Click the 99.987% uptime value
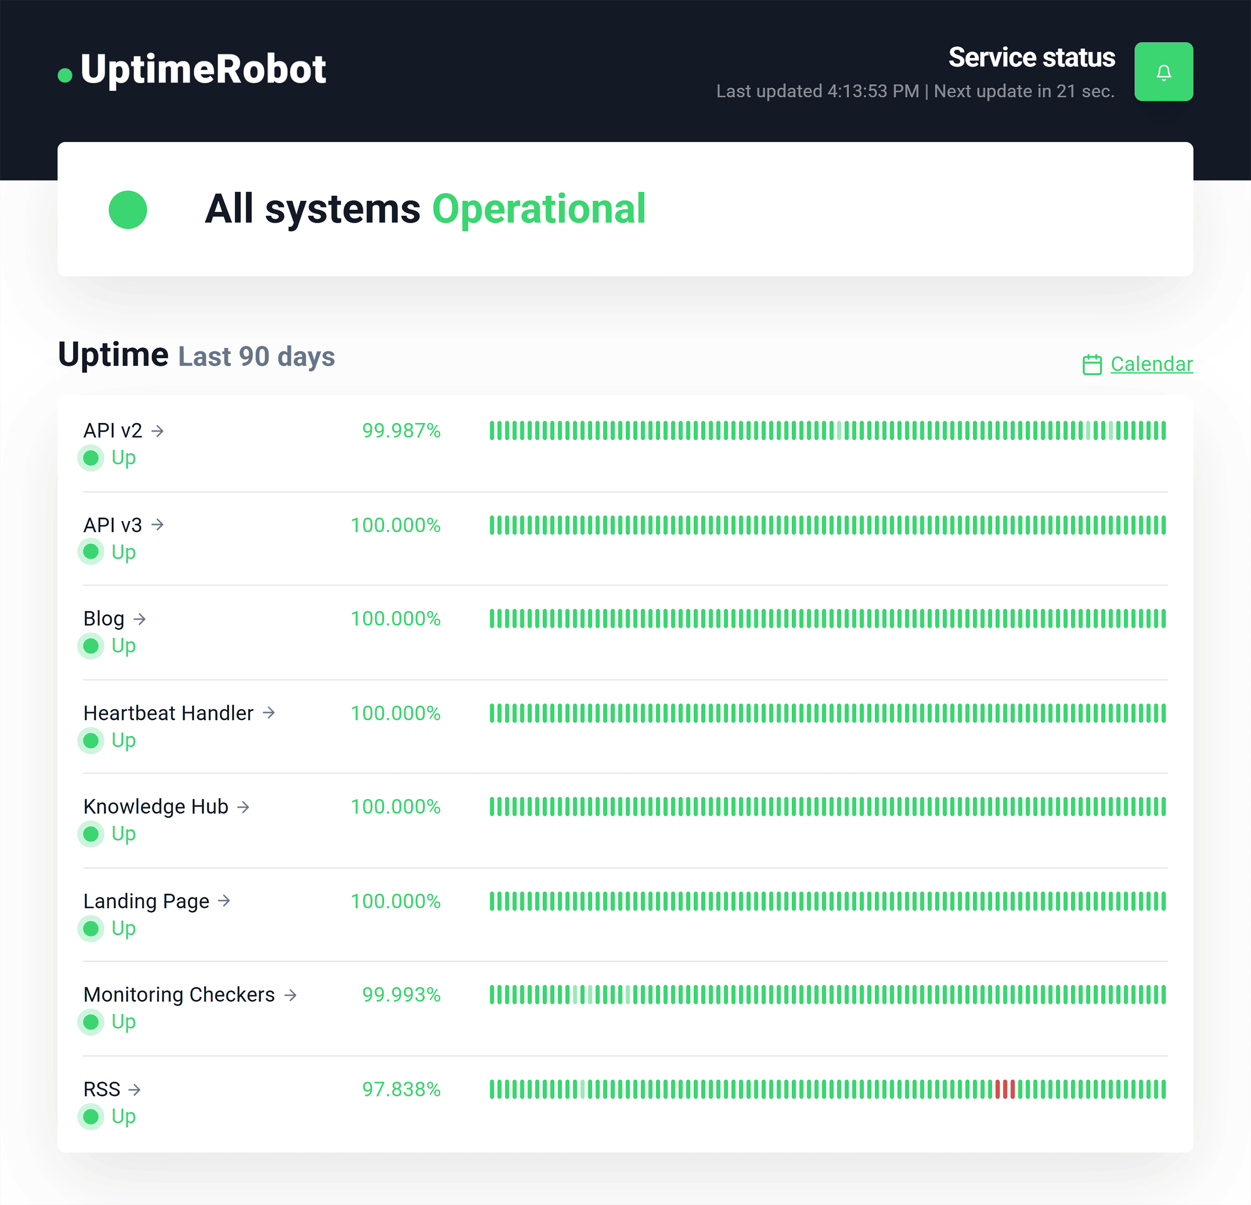This screenshot has width=1251, height=1205. (401, 431)
